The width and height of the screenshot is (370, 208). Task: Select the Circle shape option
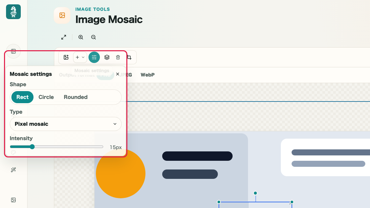tap(46, 97)
